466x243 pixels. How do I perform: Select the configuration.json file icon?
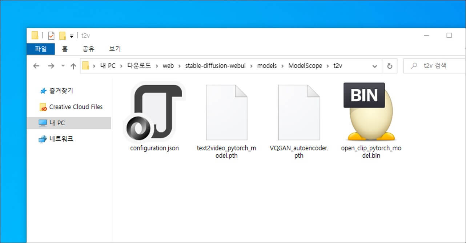pyautogui.click(x=154, y=113)
